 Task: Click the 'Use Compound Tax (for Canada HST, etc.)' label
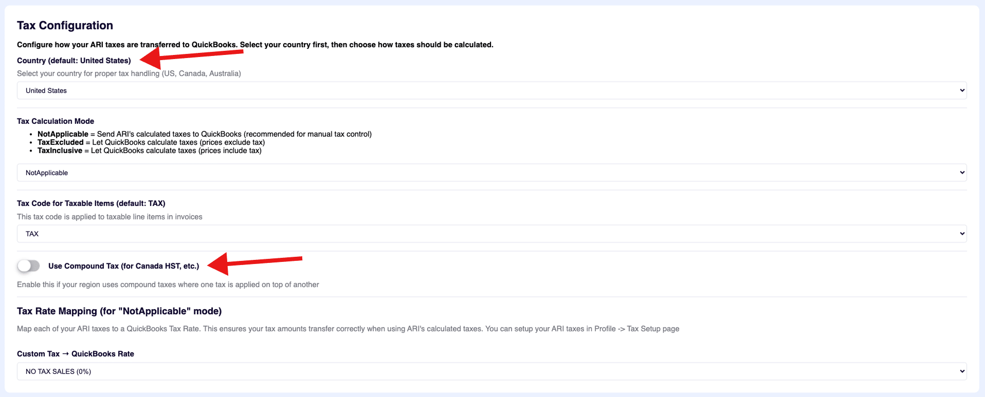click(x=123, y=266)
